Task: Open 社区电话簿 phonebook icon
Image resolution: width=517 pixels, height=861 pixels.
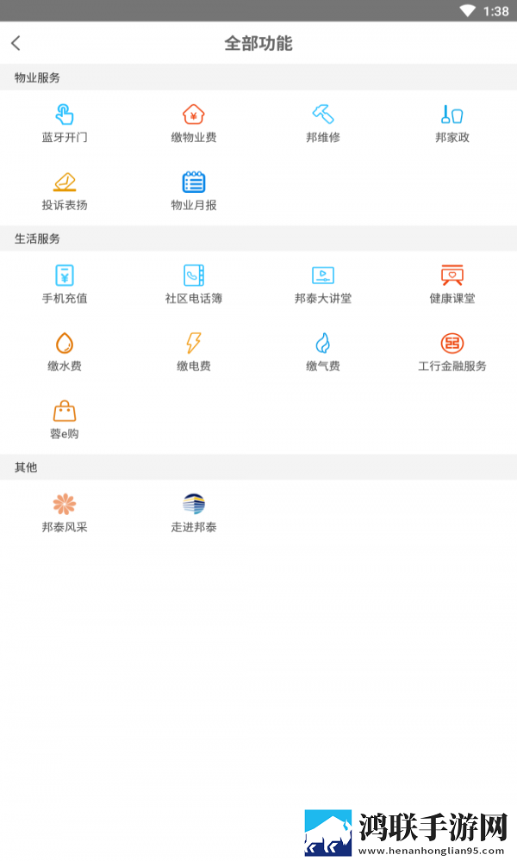Action: tap(193, 276)
